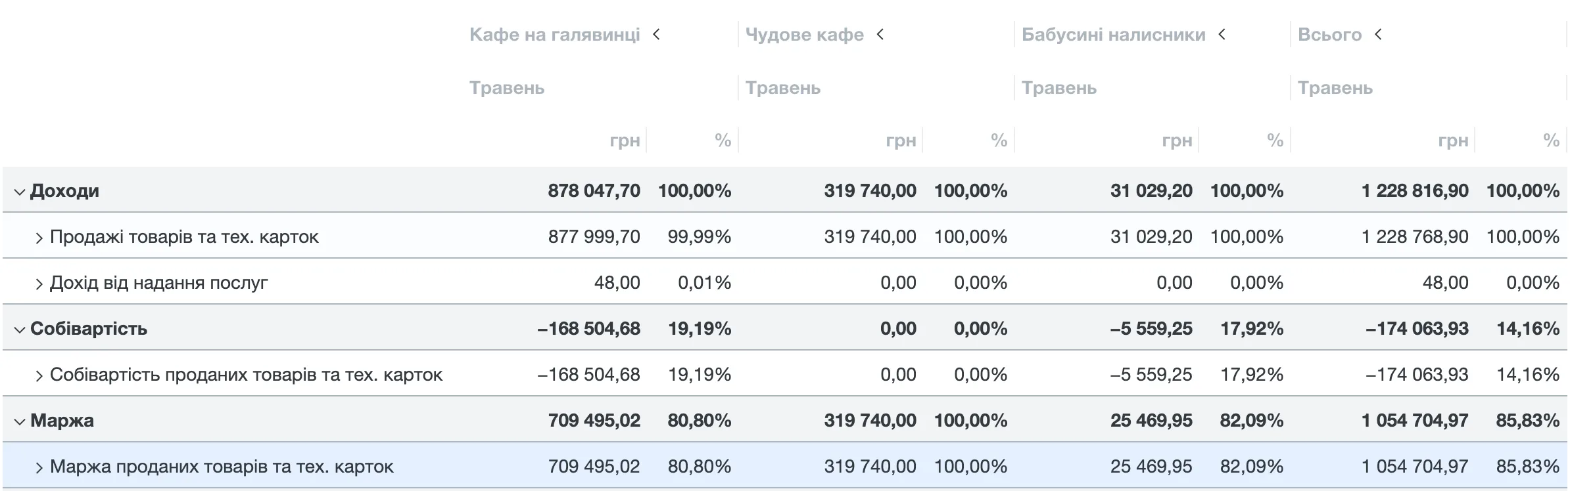Screen dimensions: 1570x491
Task: Expand Маржа проданих товарів row
Action: (39, 467)
